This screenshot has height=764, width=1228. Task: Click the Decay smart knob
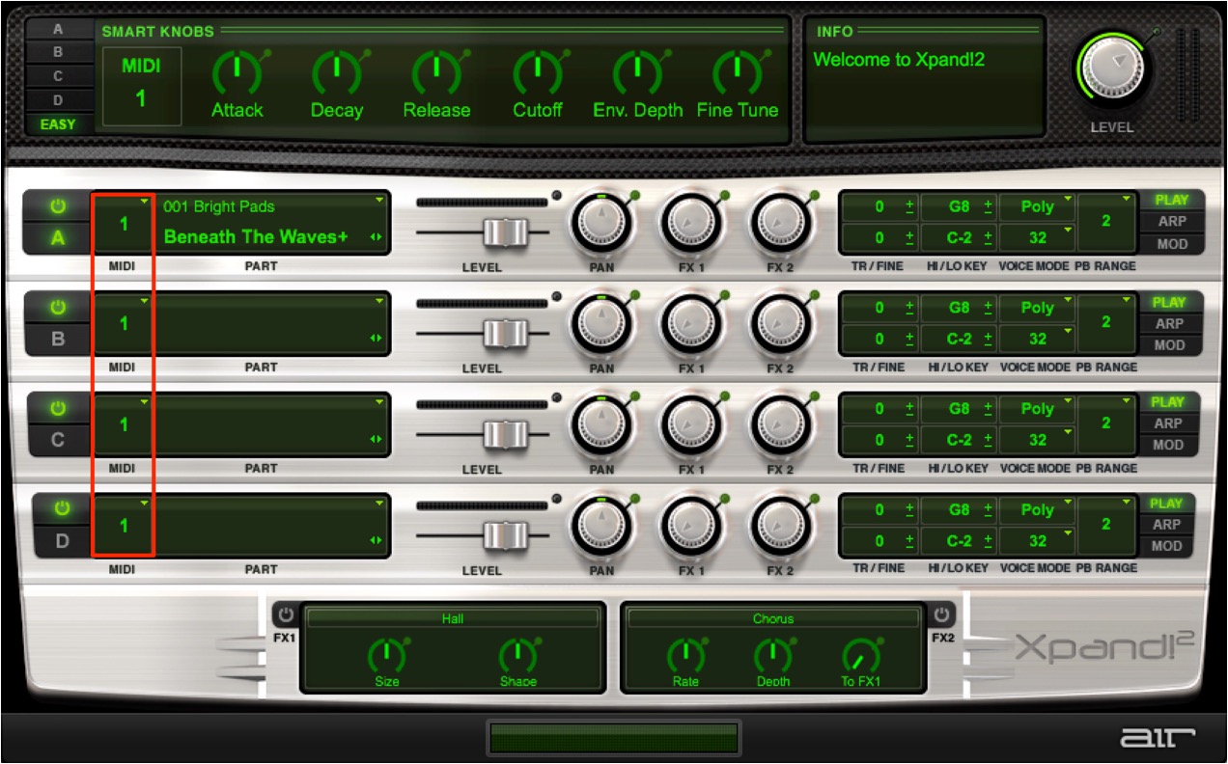click(337, 73)
